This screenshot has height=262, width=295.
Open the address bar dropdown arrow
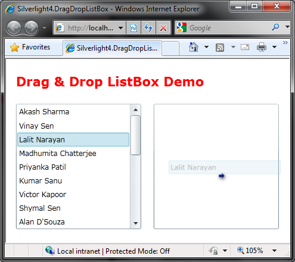pos(120,28)
